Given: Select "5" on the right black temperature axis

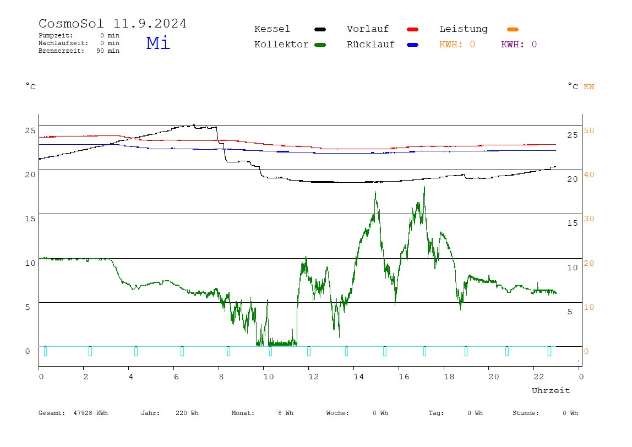Looking at the screenshot, I should click(x=570, y=312).
